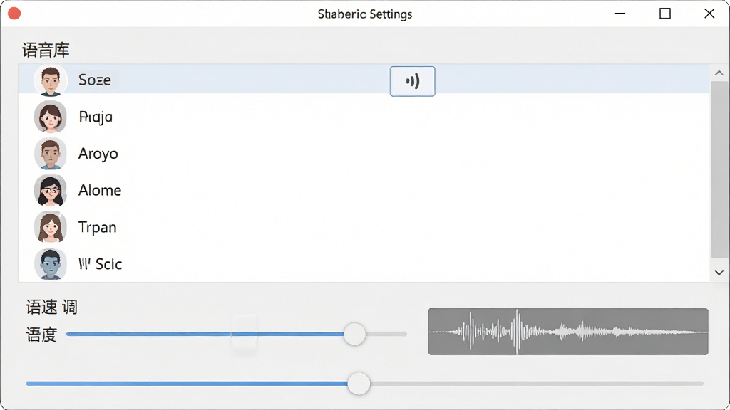Click Soze's male avatar icon

coord(51,80)
